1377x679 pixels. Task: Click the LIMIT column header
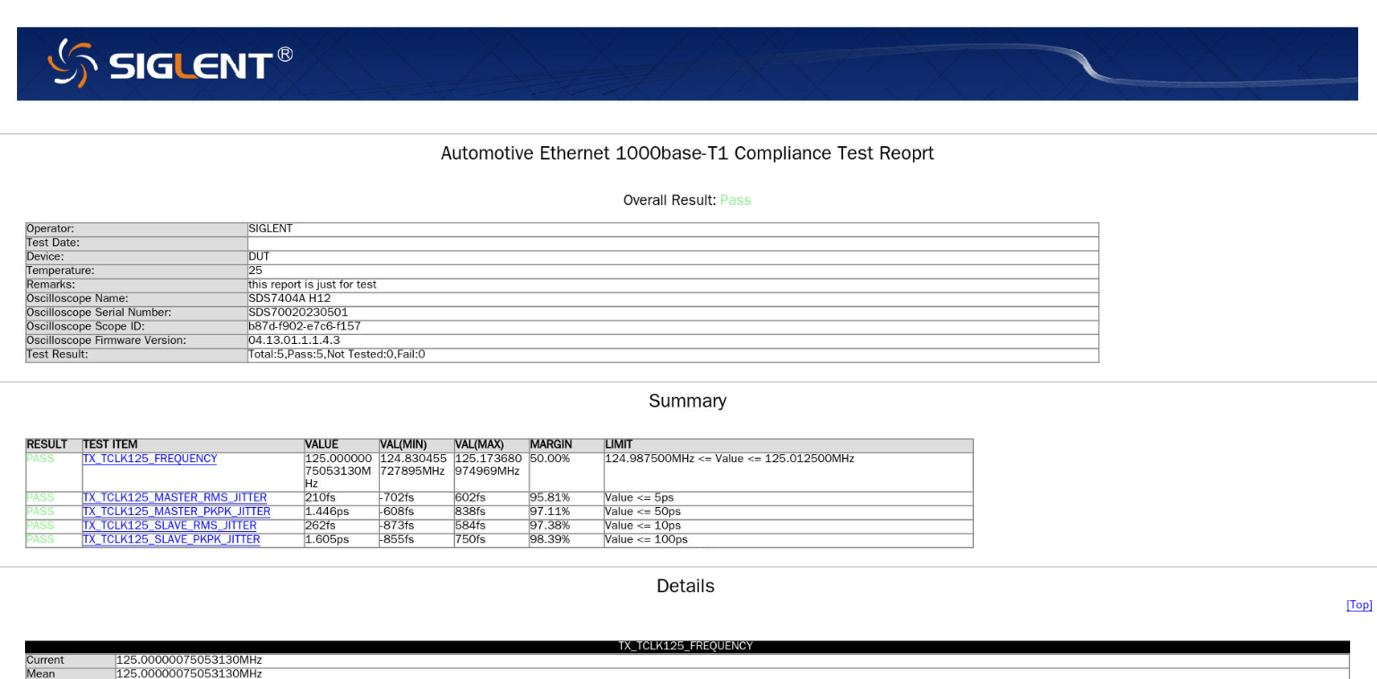618,445
